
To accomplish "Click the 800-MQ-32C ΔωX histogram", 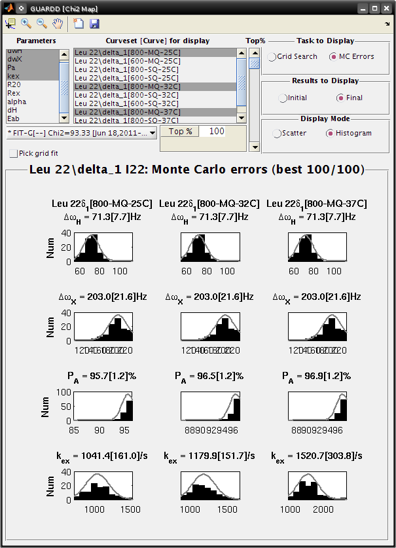I will coord(210,327).
